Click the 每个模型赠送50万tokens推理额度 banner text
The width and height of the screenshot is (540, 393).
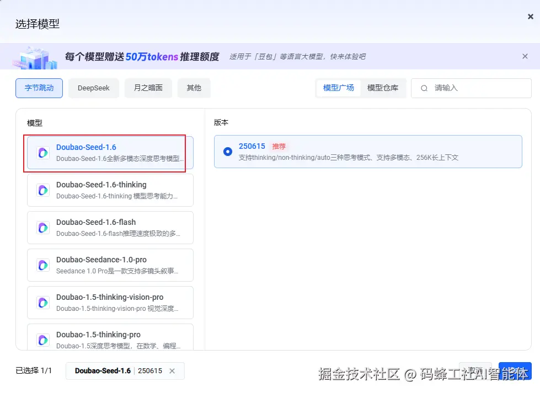click(x=142, y=56)
